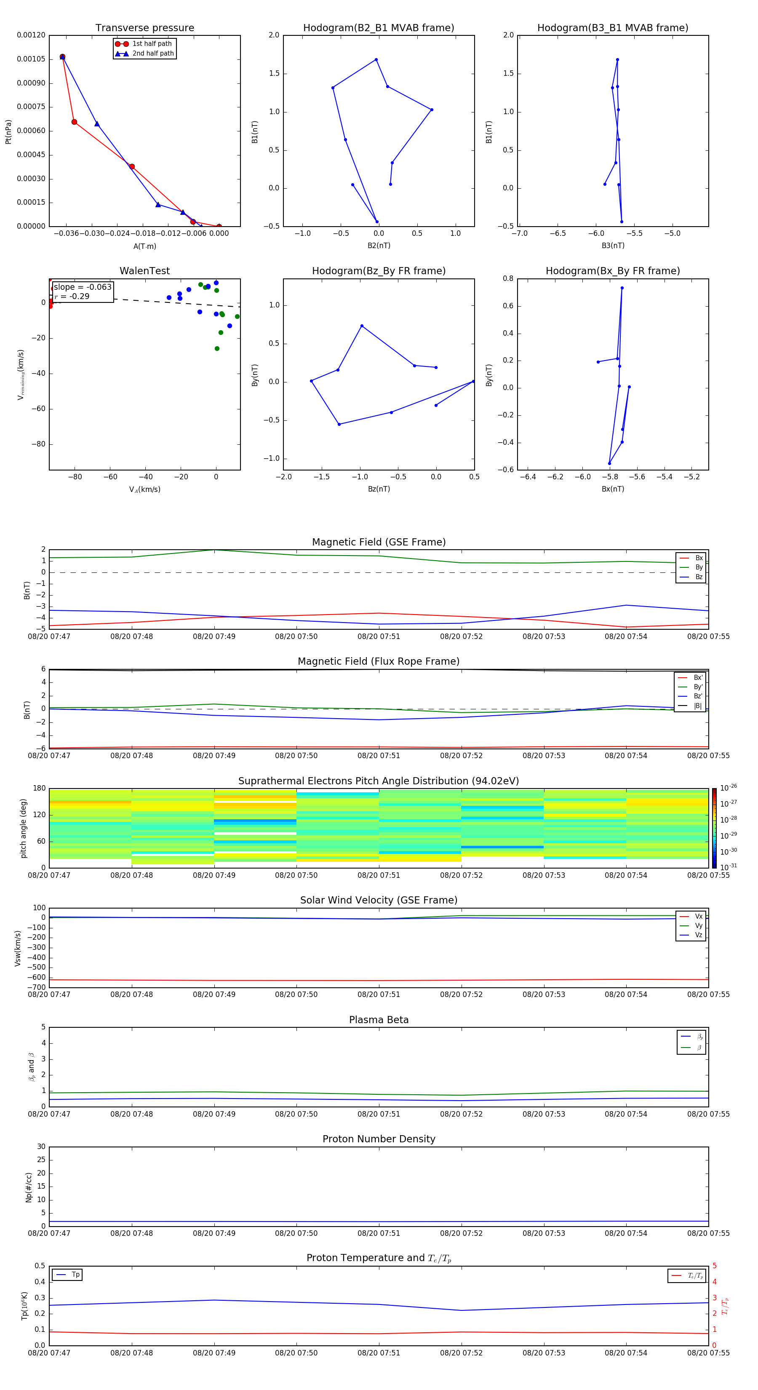Screen dimensions: 758x1390
Task: Click the lowest green dot in WalenTest plot
Action: tap(217, 349)
